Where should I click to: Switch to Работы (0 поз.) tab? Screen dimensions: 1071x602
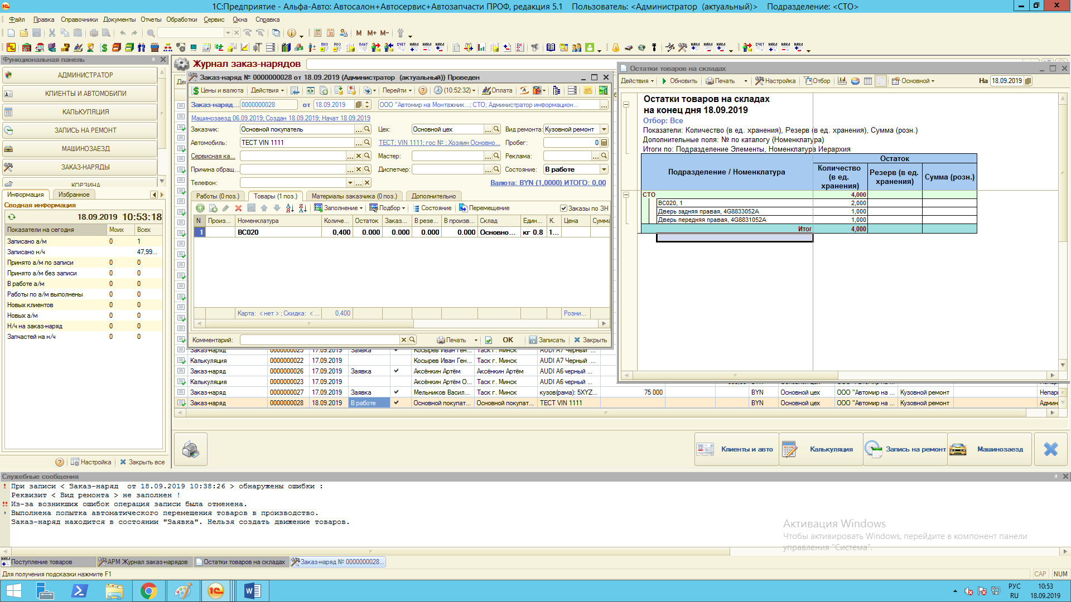(218, 196)
